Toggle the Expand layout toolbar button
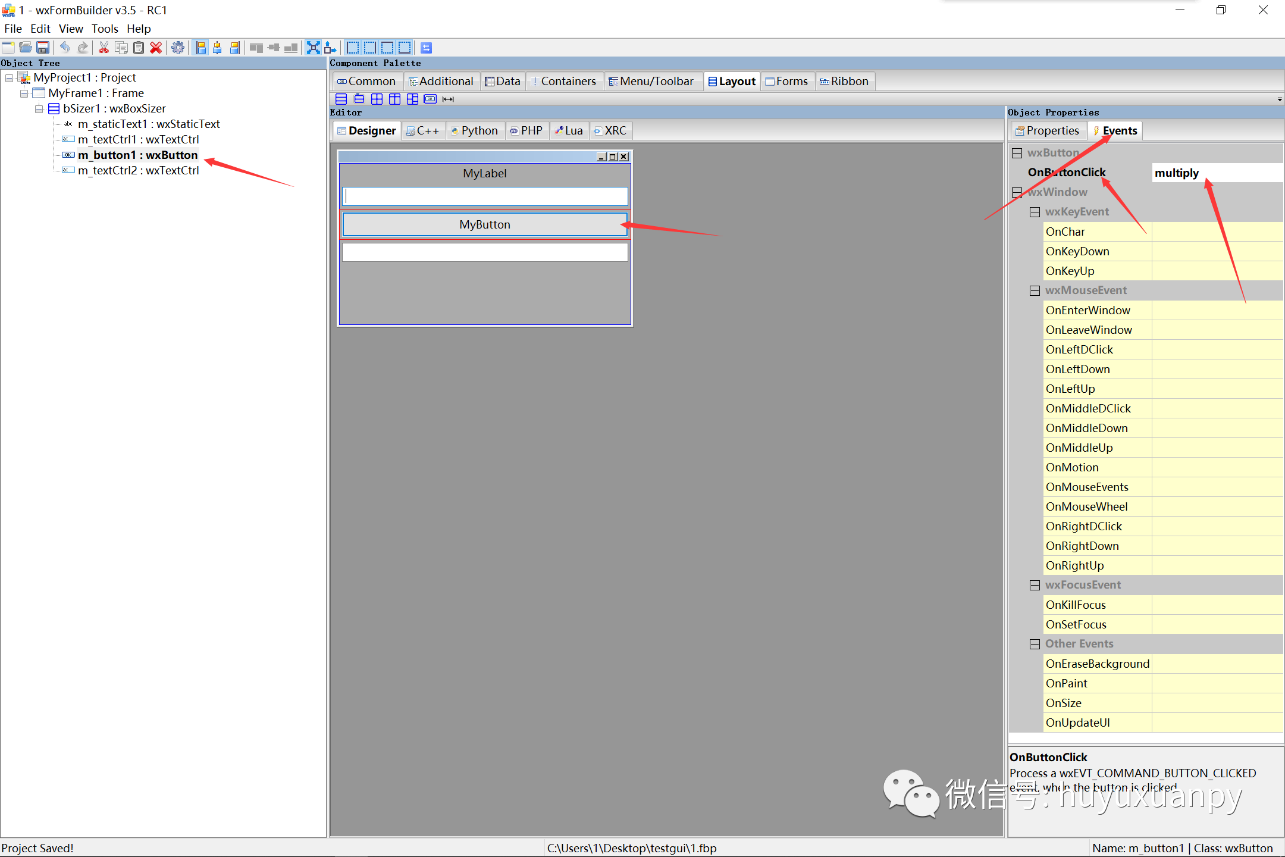The width and height of the screenshot is (1285, 857). point(313,48)
